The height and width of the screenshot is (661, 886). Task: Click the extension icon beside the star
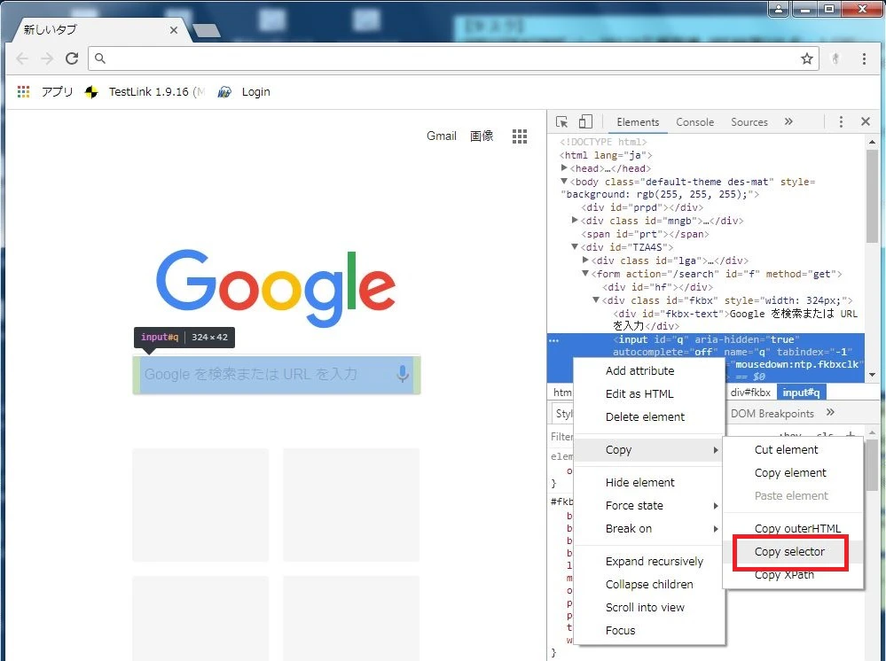(x=835, y=58)
